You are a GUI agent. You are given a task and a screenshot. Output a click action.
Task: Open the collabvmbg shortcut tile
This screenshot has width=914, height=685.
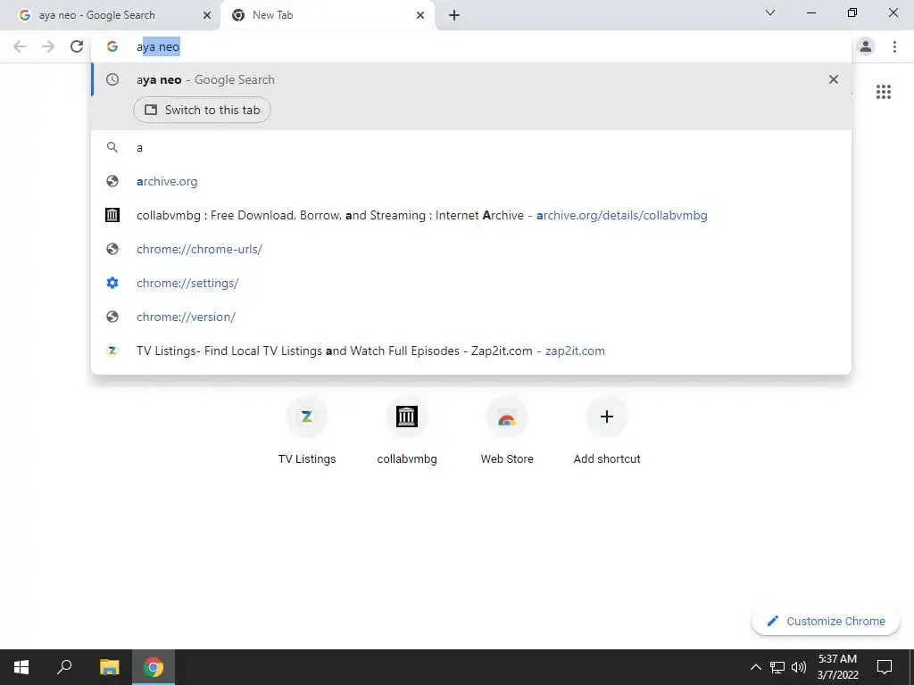(x=407, y=432)
